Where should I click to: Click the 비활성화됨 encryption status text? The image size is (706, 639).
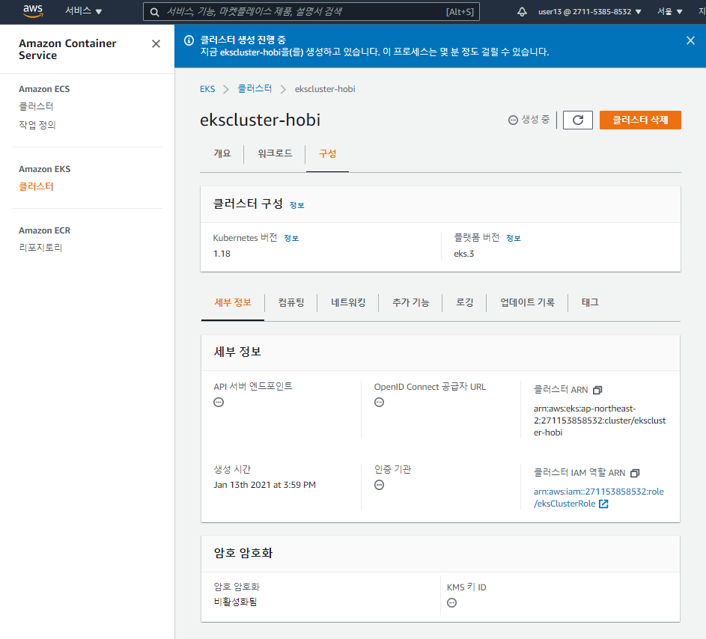(236, 602)
